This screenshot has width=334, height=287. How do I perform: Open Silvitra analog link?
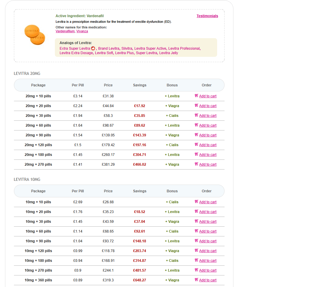click(x=127, y=49)
